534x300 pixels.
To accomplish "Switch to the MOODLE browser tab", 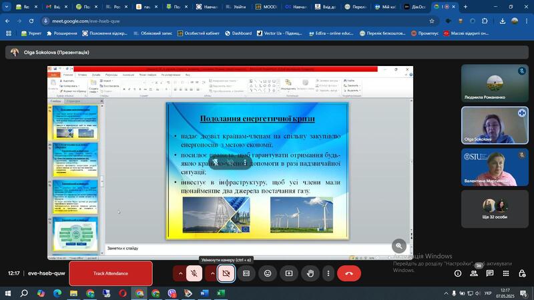I will (266, 7).
